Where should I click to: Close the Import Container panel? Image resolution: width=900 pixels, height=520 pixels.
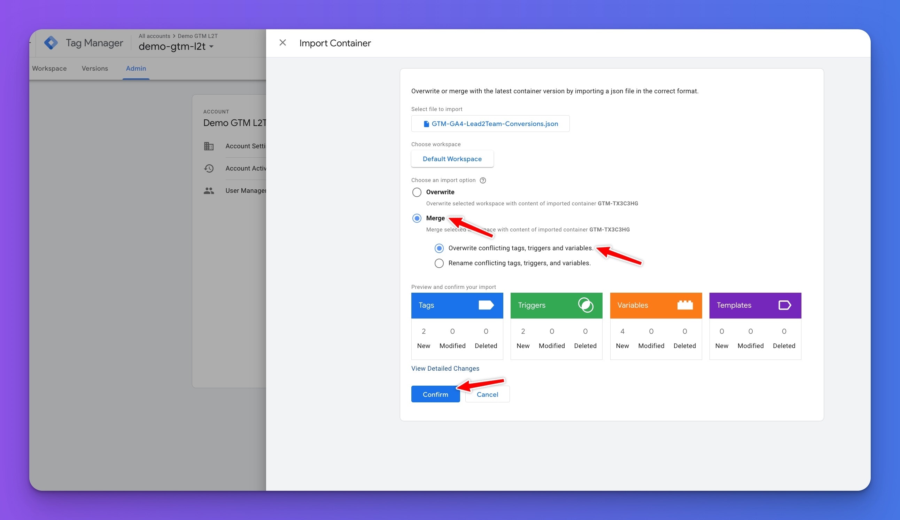pos(282,43)
